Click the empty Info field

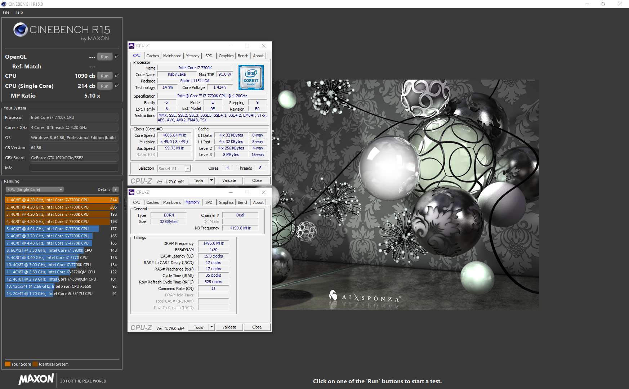74,168
